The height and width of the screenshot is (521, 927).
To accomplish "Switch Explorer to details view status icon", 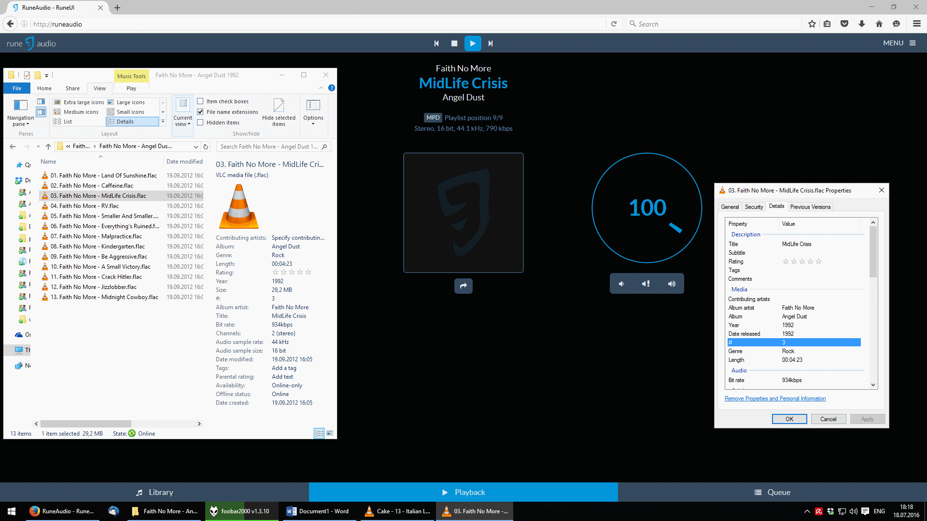I will point(319,433).
